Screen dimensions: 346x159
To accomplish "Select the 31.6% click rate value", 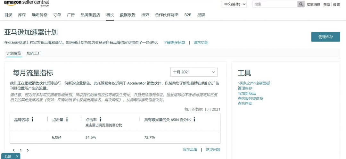I will [x=91, y=137].
